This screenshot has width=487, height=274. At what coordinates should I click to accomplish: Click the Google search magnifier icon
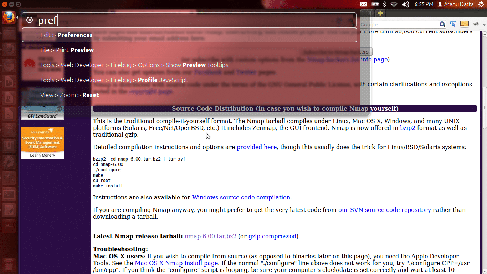click(x=442, y=24)
